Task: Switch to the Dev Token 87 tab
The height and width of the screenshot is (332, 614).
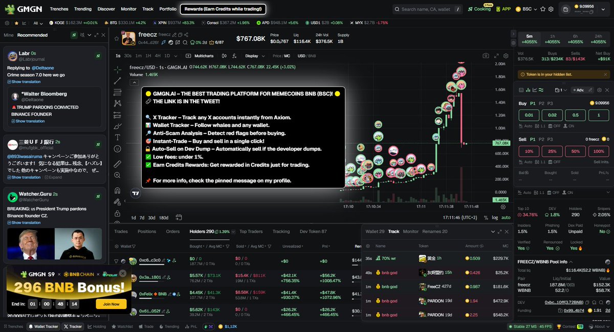Action: 313,231
